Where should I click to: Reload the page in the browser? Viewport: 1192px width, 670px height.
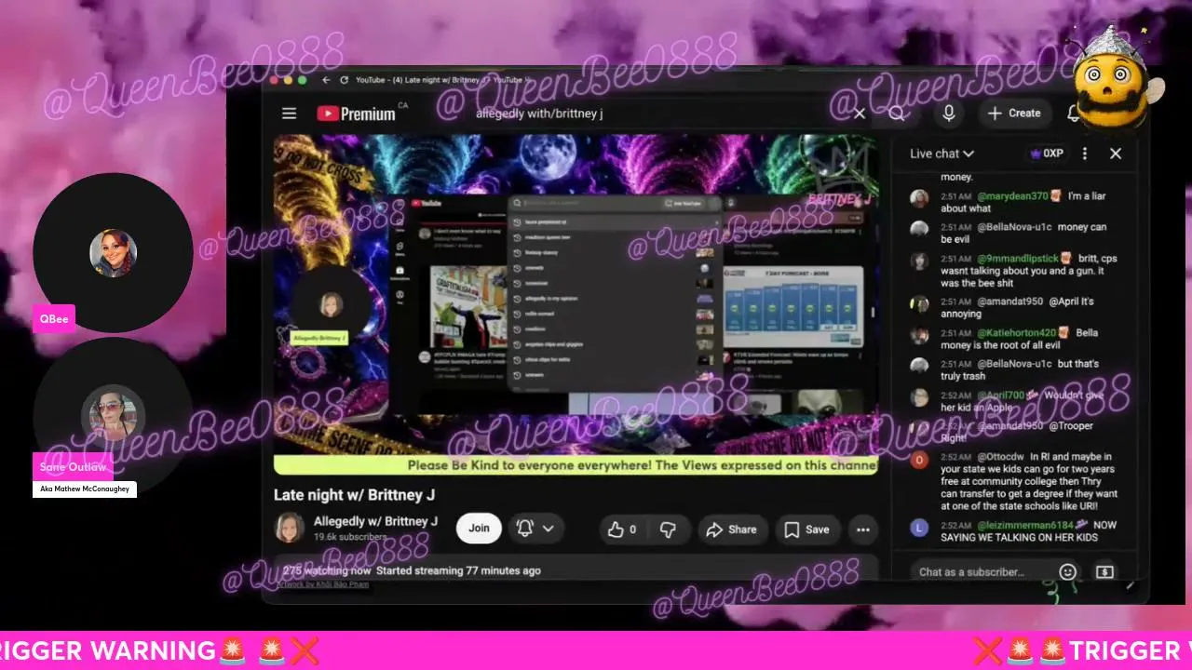344,80
